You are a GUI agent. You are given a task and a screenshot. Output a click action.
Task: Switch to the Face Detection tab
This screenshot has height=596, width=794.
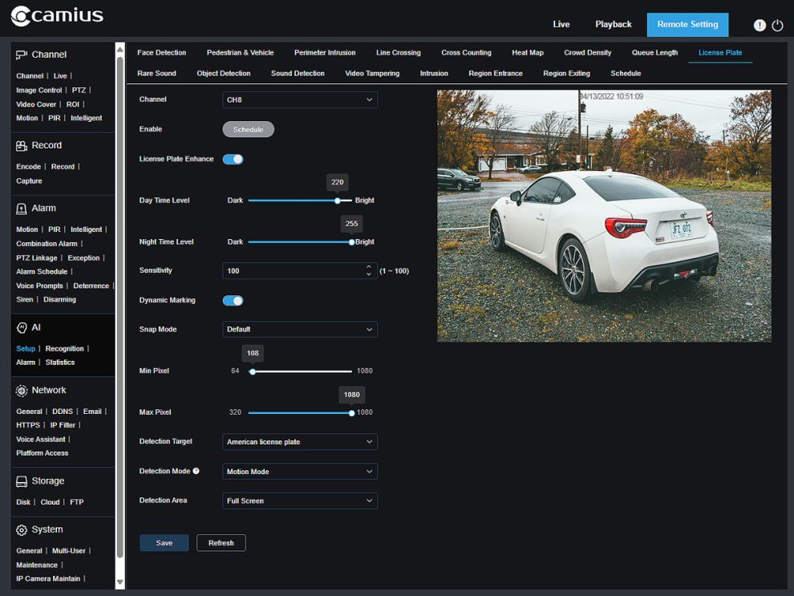click(x=162, y=52)
